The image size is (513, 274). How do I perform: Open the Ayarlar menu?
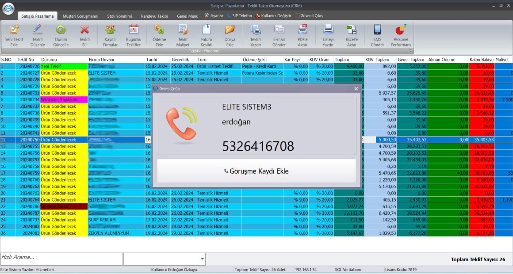pos(215,15)
